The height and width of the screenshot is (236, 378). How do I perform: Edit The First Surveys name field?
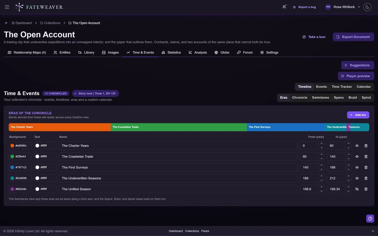pyautogui.click(x=178, y=167)
